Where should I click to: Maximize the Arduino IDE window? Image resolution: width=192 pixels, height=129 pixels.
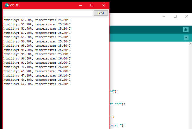coord(175,16)
